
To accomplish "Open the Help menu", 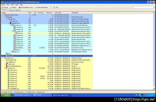I will (x=21, y=5).
